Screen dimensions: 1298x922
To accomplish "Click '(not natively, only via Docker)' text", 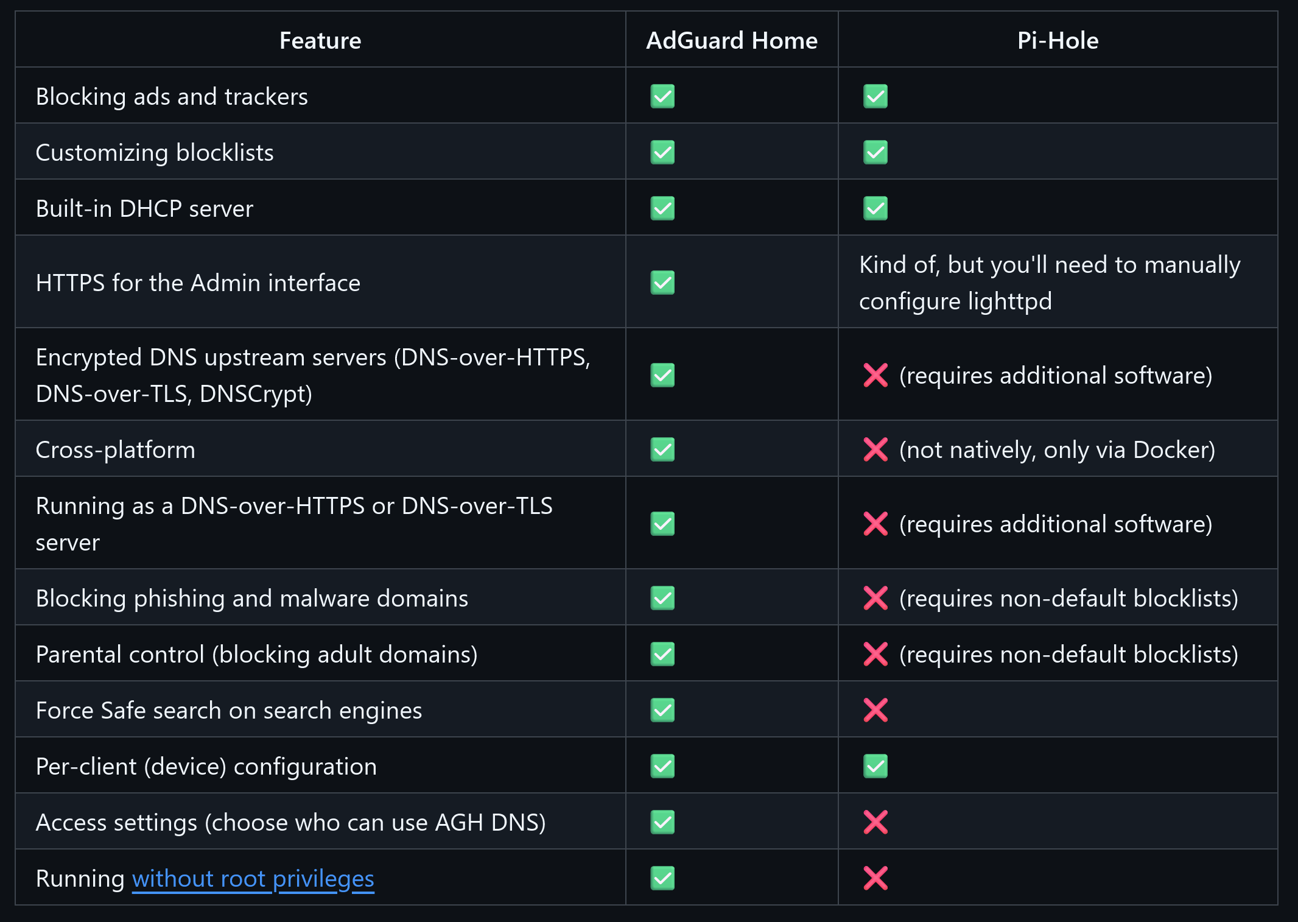I will [1056, 450].
